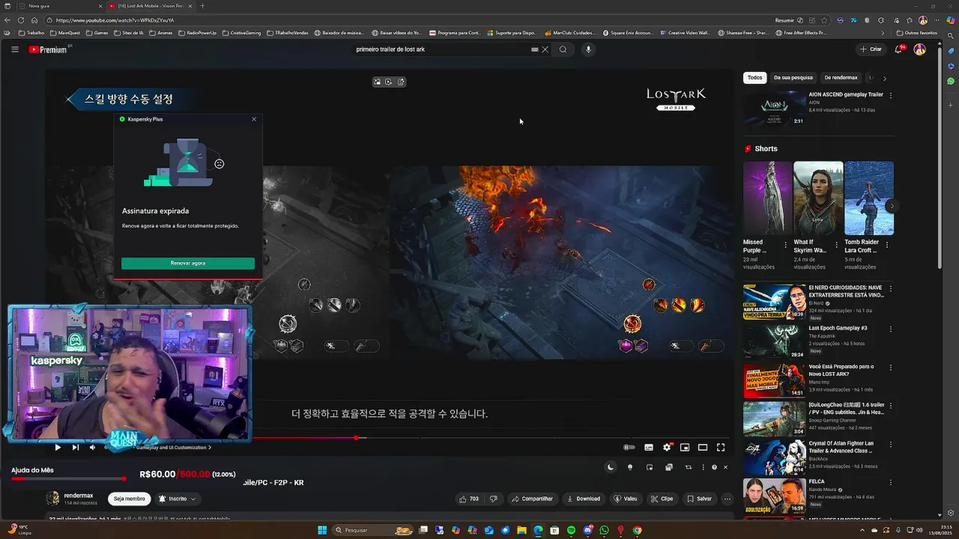Viewport: 959px width, 539px height.
Task: Reload the page
Action: [20, 20]
